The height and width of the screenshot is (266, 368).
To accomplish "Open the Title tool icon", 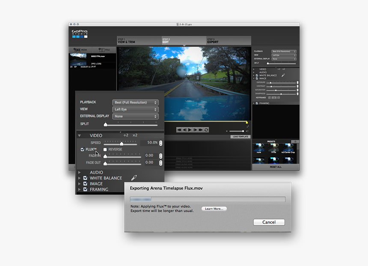I will tap(103, 50).
